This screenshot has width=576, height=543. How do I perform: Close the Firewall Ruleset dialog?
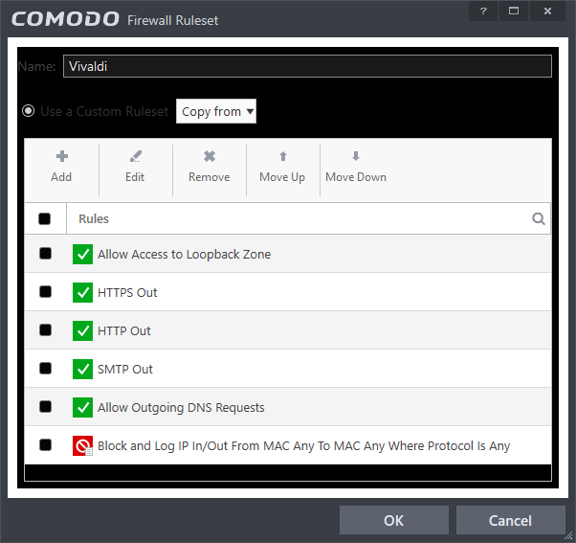tap(547, 11)
